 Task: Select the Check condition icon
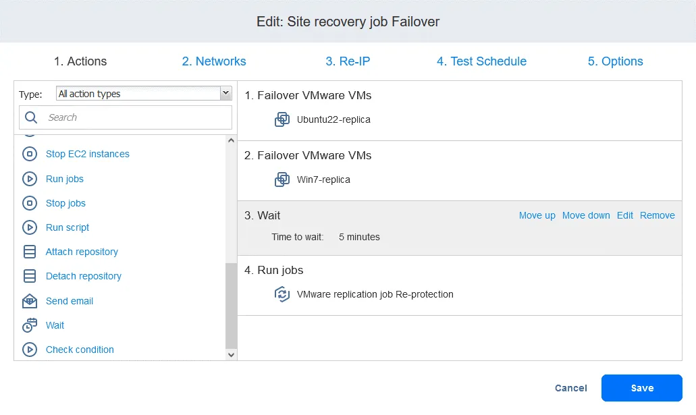click(29, 350)
